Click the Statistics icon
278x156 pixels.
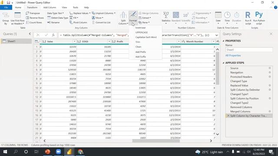pyautogui.click(x=166, y=18)
